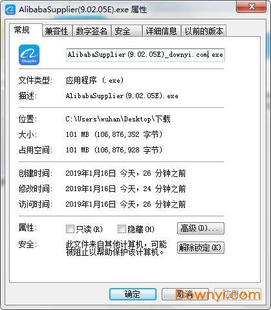Click the 高级(D)... button
Image resolution: width=271 pixels, height=310 pixels.
coord(201,229)
